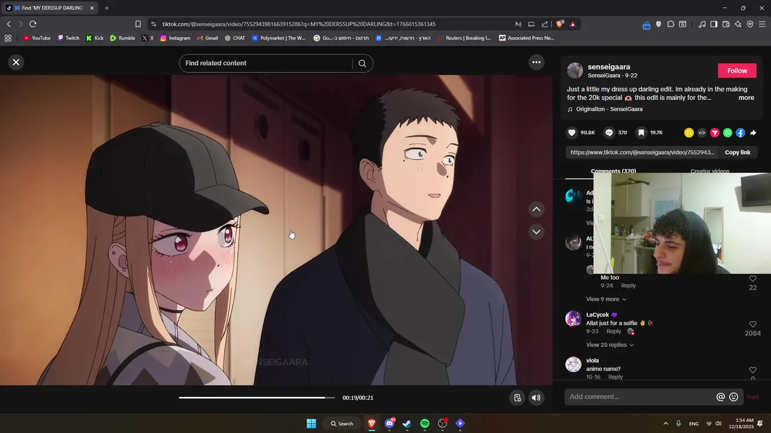Click the senseigaara username

tap(609, 67)
